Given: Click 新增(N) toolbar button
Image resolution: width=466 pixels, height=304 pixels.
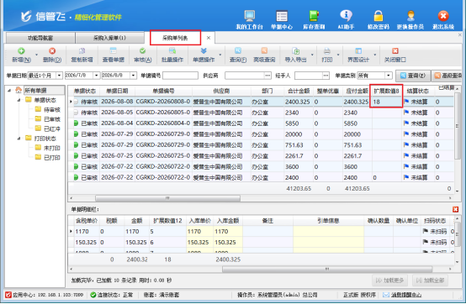Looking at the screenshot, I should click(x=21, y=55).
